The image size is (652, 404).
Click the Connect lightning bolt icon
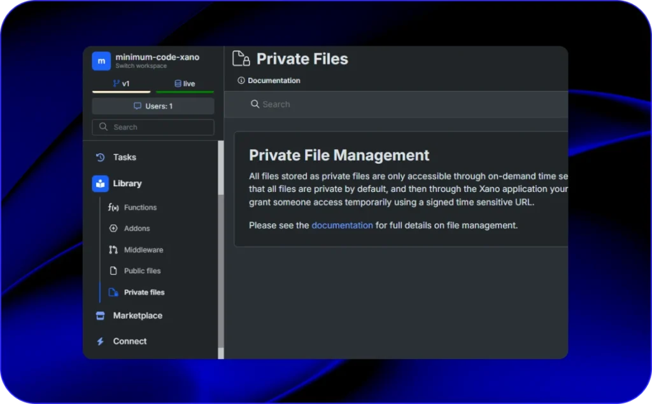(100, 342)
